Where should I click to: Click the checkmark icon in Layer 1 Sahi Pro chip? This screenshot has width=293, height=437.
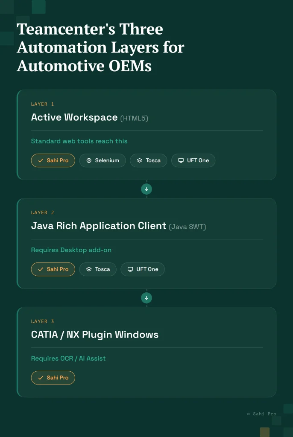[41, 160]
